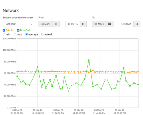The height and width of the screenshot is (115, 143).
Task: Open the To time clock picker icon
Action: point(137,24)
